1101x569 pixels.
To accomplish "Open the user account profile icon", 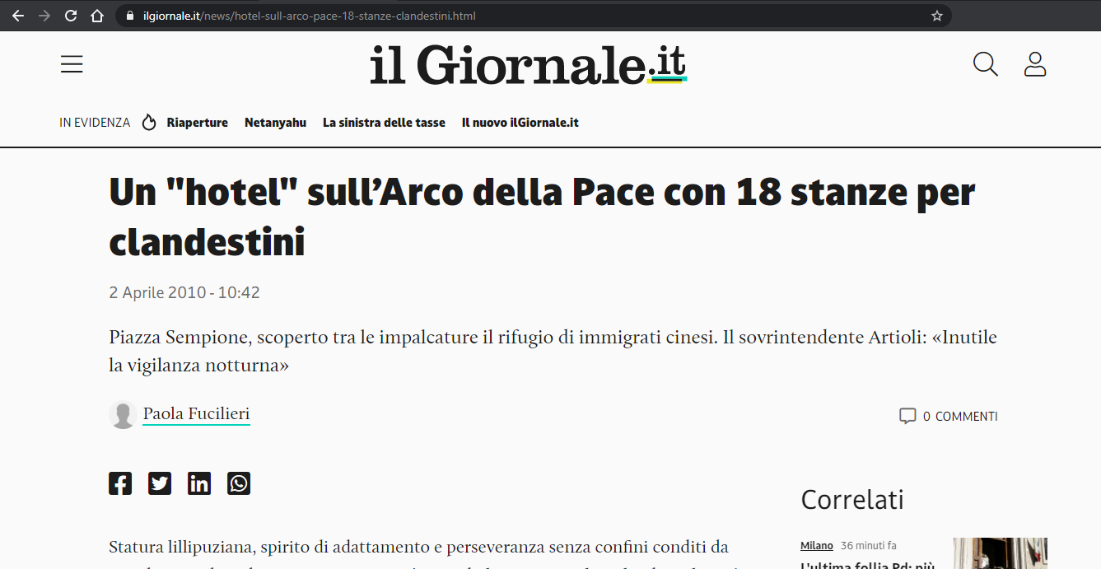I will [1034, 64].
